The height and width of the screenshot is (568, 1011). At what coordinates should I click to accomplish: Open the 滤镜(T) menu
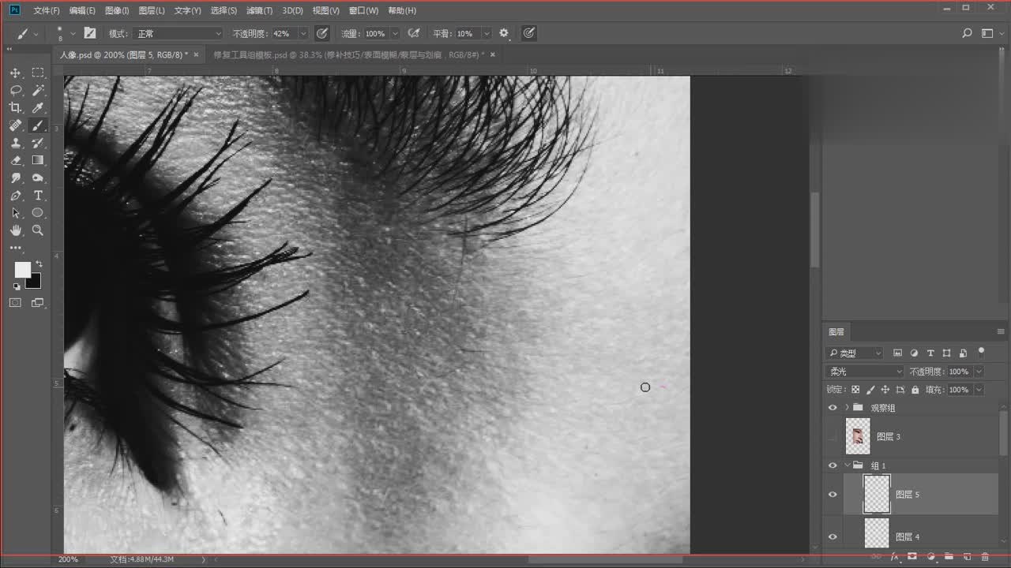260,10
